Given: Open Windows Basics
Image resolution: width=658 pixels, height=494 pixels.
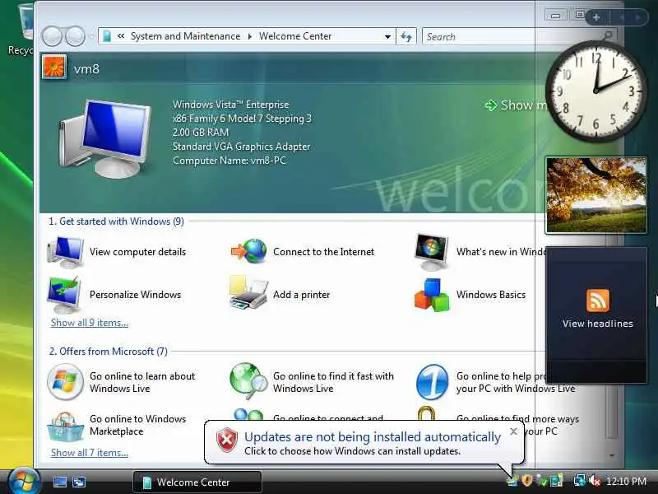Looking at the screenshot, I should click(470, 295).
